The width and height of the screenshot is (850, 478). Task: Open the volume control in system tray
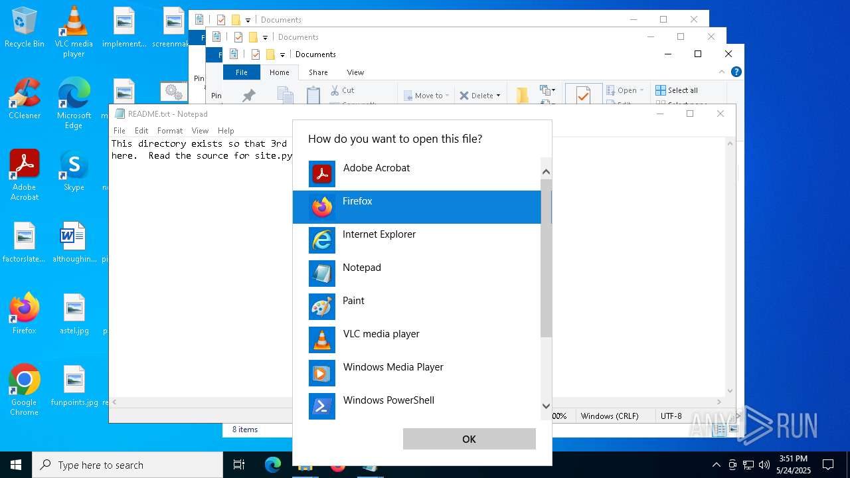(764, 465)
